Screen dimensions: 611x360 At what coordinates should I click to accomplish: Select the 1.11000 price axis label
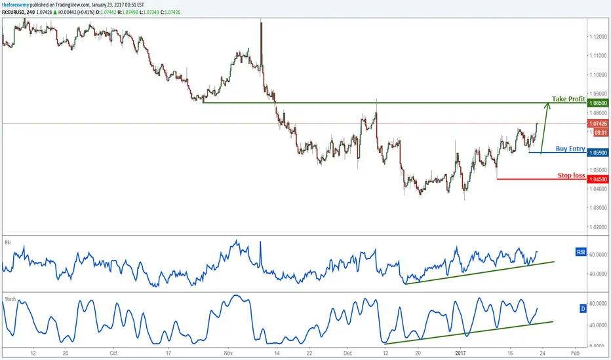tap(598, 56)
